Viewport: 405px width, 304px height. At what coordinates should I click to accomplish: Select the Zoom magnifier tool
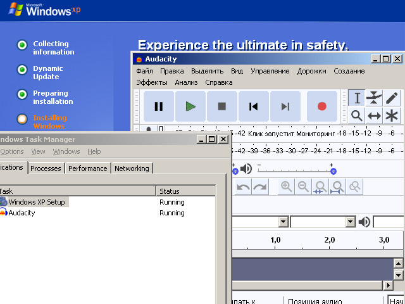(x=357, y=115)
